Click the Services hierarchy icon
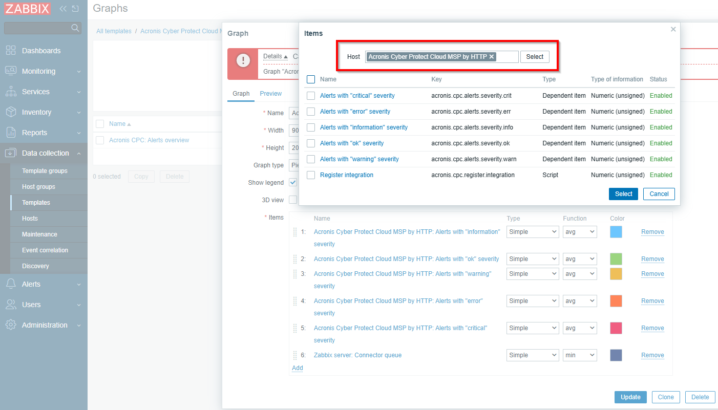The image size is (718, 410). [x=11, y=91]
